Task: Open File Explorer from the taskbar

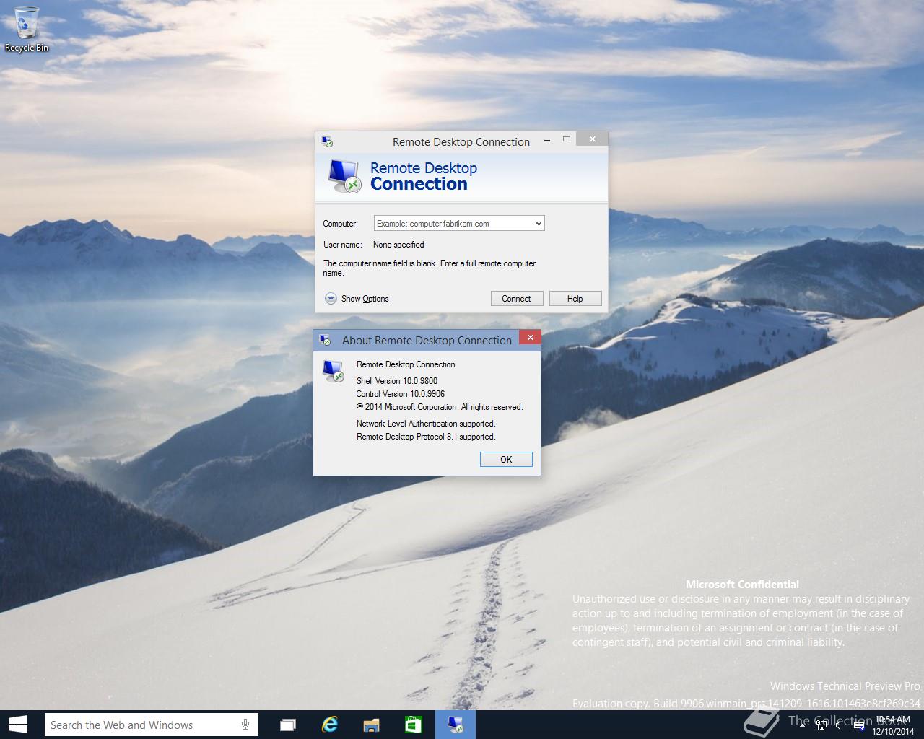Action: click(372, 725)
